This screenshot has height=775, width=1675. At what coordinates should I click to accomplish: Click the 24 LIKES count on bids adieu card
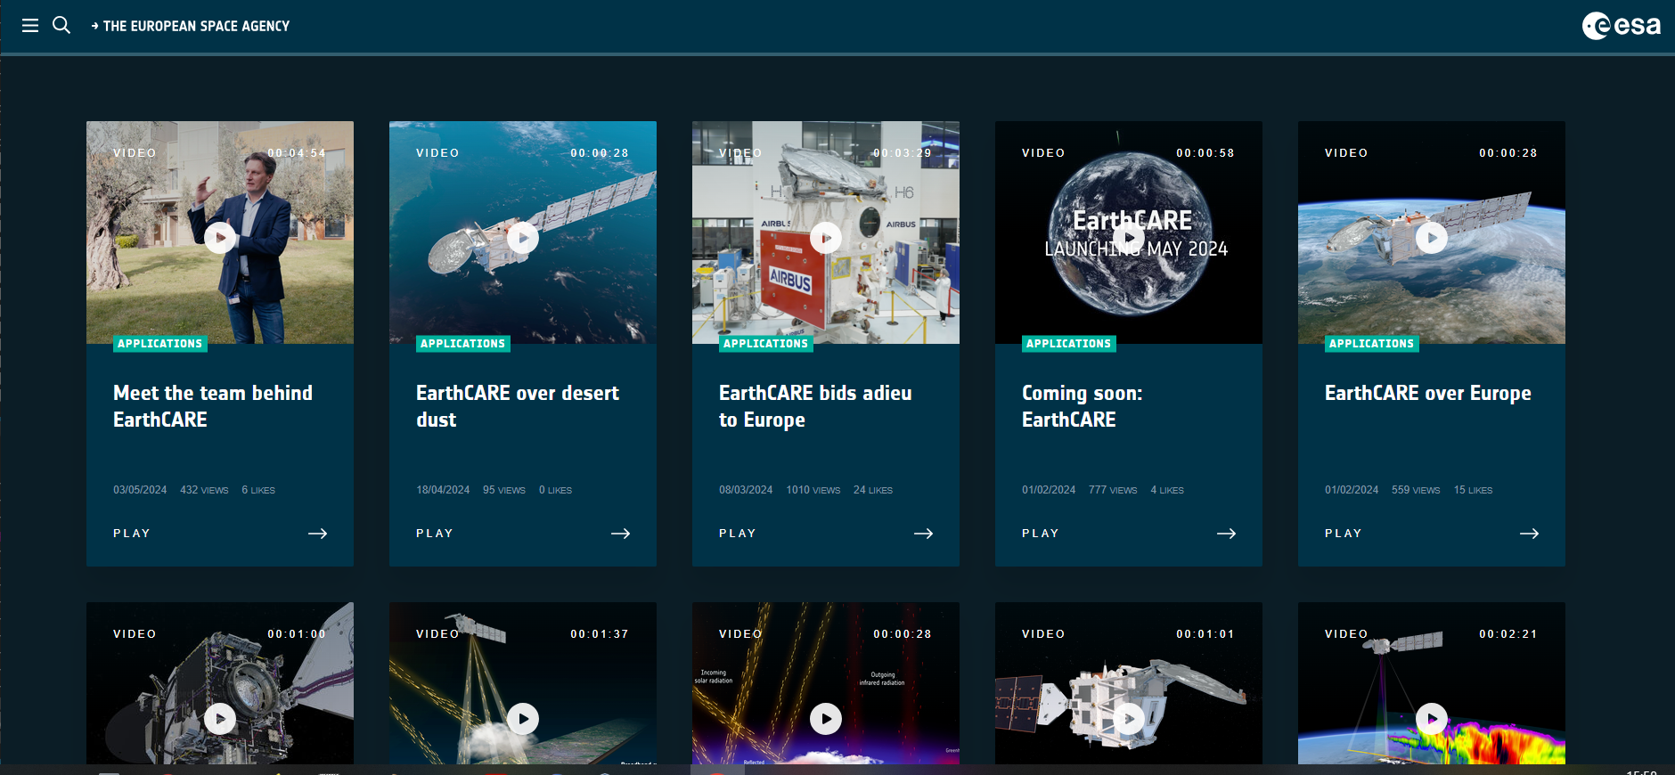873,490
